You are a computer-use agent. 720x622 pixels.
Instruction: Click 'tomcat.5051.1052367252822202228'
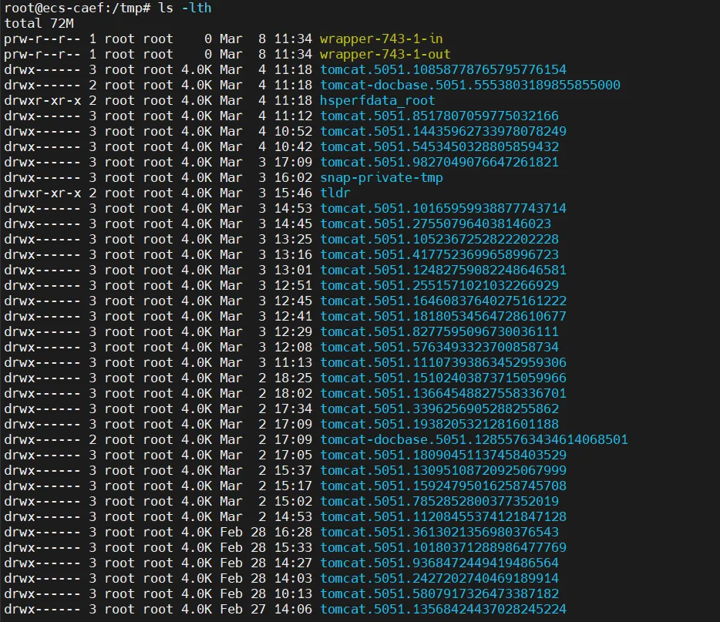pos(439,239)
